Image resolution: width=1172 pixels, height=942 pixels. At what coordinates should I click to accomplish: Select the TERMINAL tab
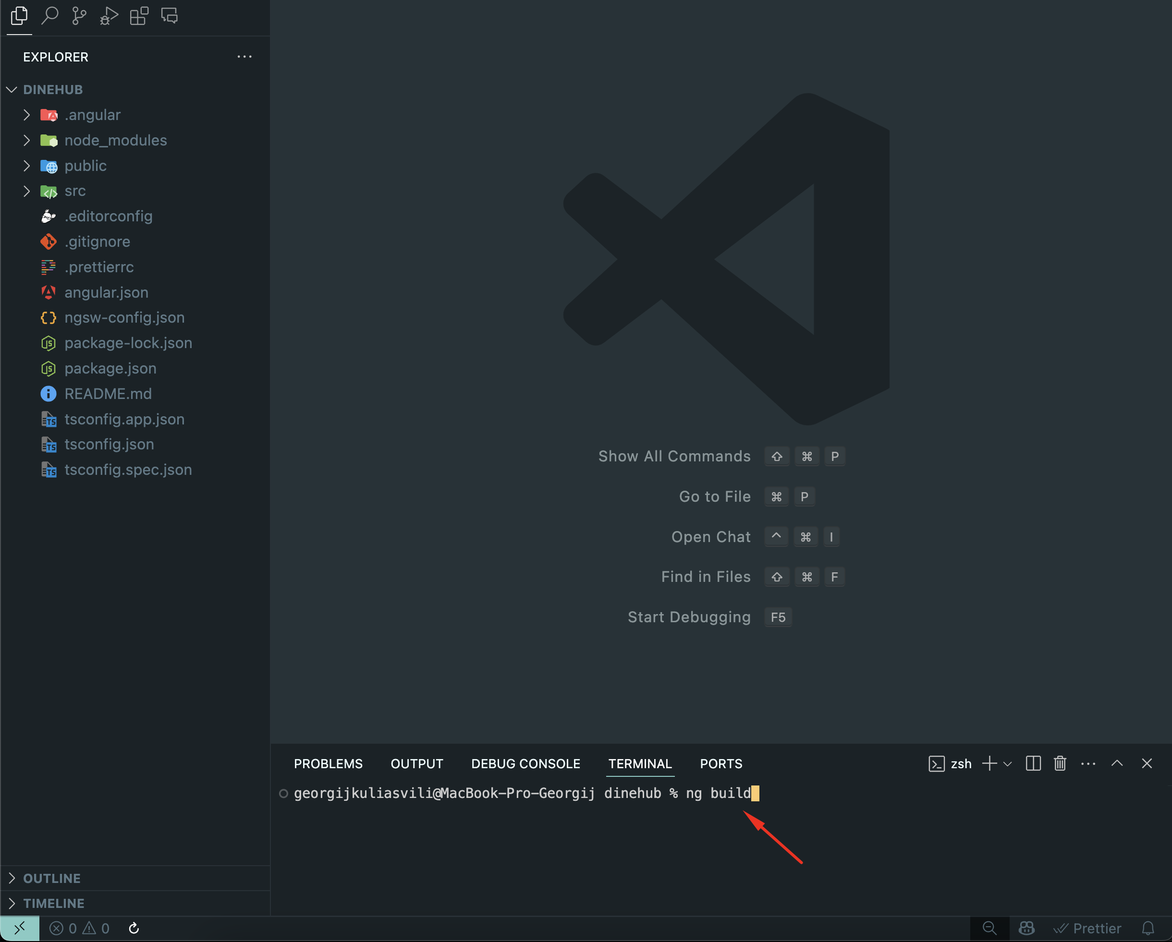point(640,764)
